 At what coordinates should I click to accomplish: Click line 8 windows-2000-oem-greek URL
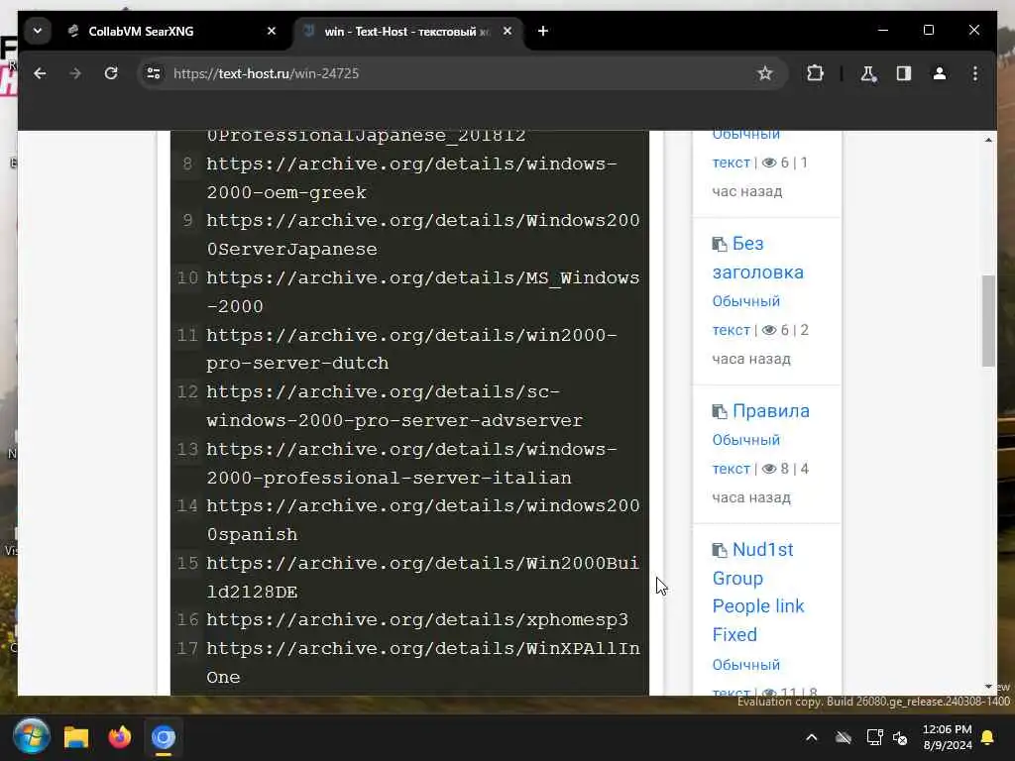coord(411,178)
